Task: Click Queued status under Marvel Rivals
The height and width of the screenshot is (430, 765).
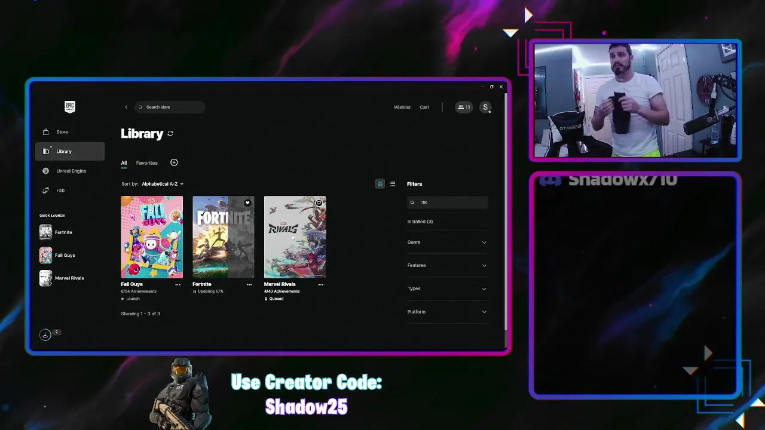Action: [x=274, y=299]
